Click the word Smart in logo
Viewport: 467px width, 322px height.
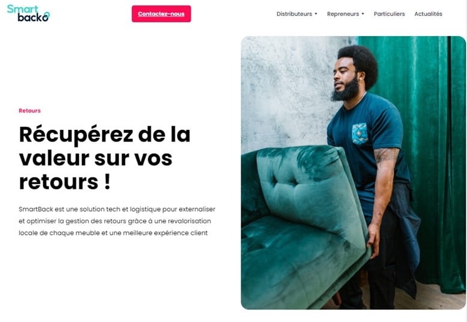pyautogui.click(x=23, y=9)
